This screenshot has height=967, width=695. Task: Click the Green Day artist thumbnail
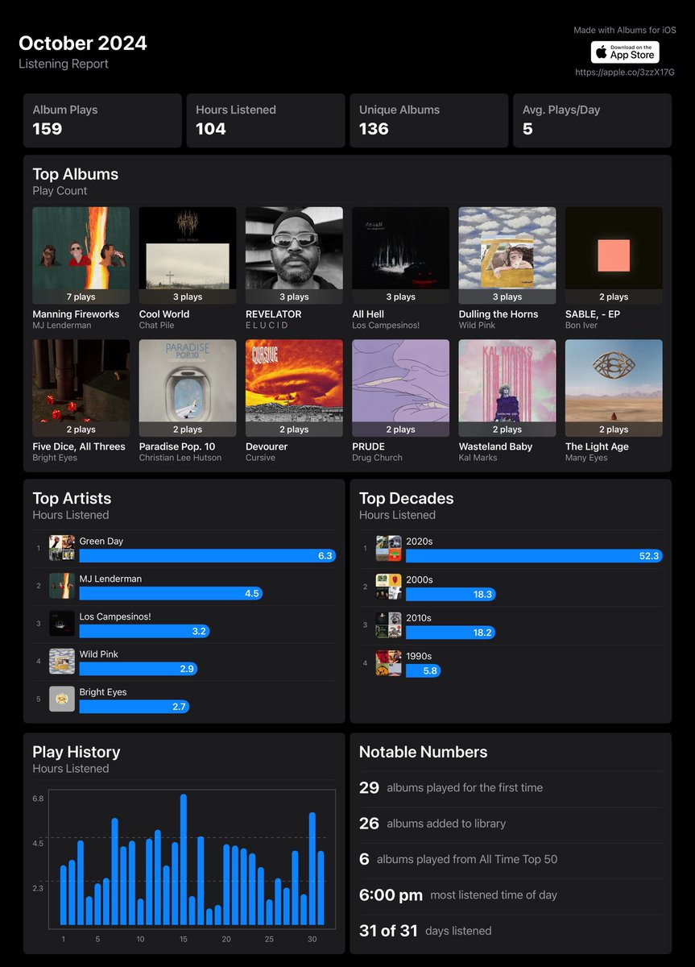click(62, 548)
